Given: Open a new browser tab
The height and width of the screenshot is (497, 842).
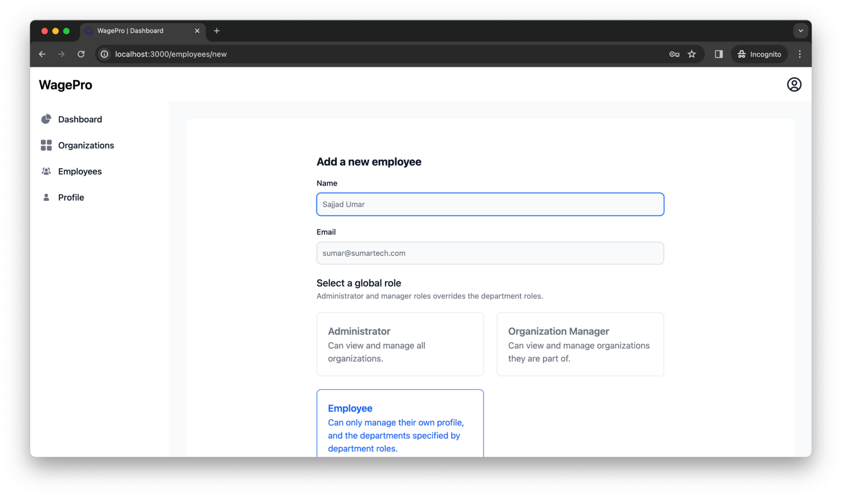Looking at the screenshot, I should 216,30.
